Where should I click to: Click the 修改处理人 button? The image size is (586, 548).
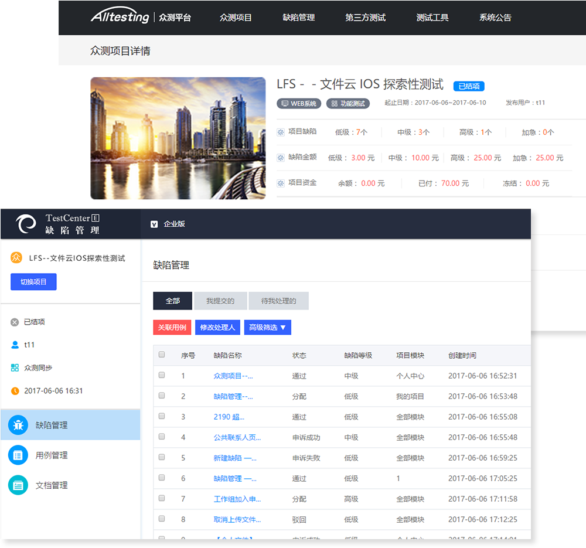217,328
